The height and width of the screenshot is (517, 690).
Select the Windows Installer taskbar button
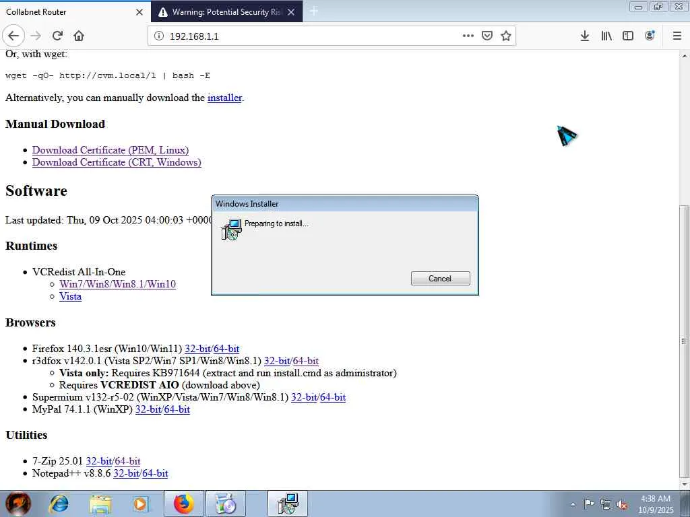[x=287, y=504]
